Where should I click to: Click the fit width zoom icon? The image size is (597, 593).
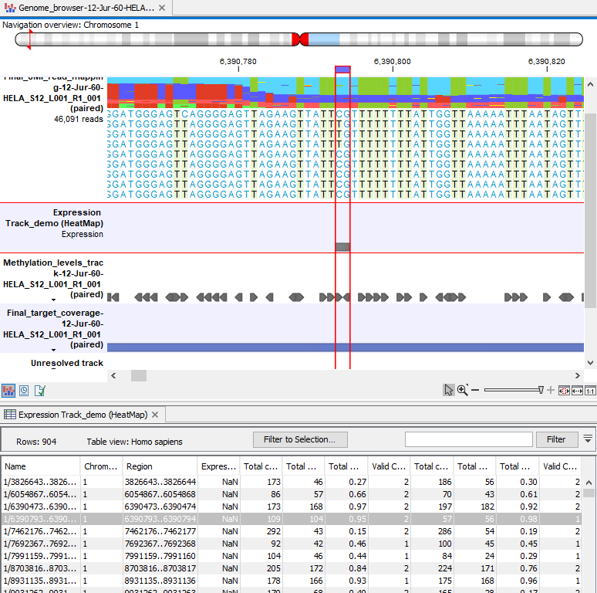click(577, 390)
